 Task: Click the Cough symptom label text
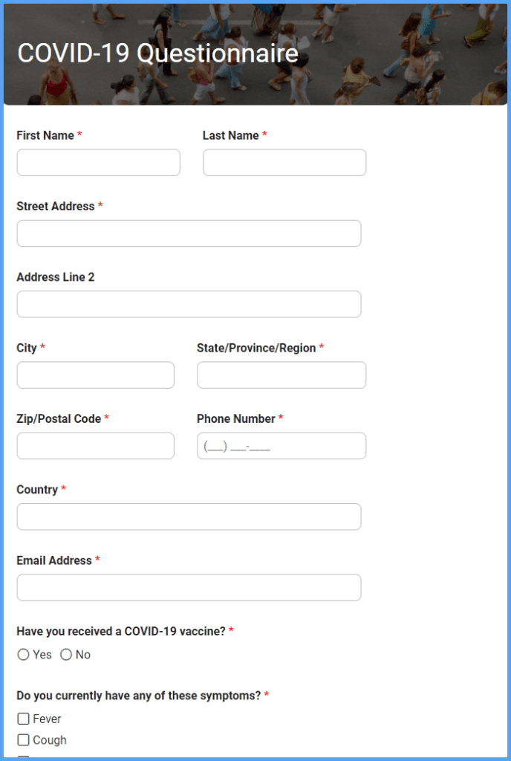point(49,740)
